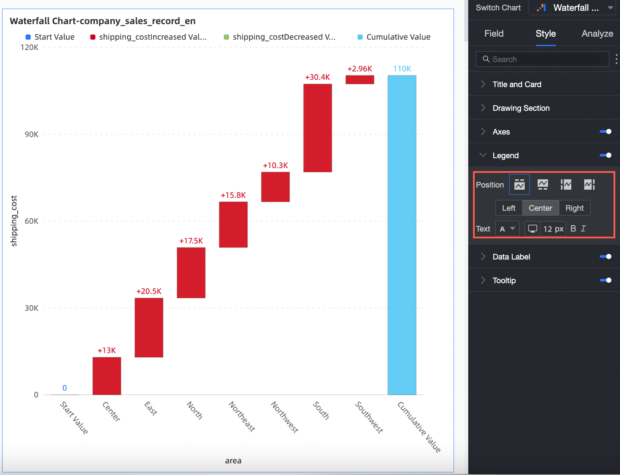Set legend position to right side
The height and width of the screenshot is (475, 620).
(x=589, y=184)
